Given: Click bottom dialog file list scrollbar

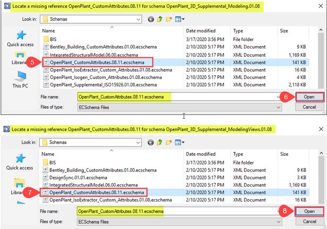Looking at the screenshot, I should click(321, 180).
